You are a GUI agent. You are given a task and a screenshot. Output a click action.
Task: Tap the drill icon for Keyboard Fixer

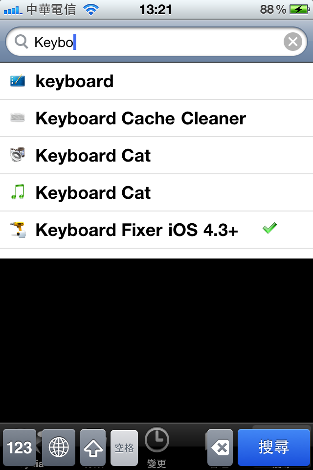coord(18,230)
